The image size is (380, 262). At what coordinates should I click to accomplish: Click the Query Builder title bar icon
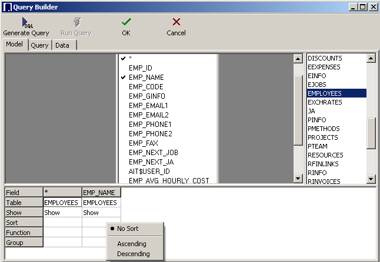click(x=8, y=6)
